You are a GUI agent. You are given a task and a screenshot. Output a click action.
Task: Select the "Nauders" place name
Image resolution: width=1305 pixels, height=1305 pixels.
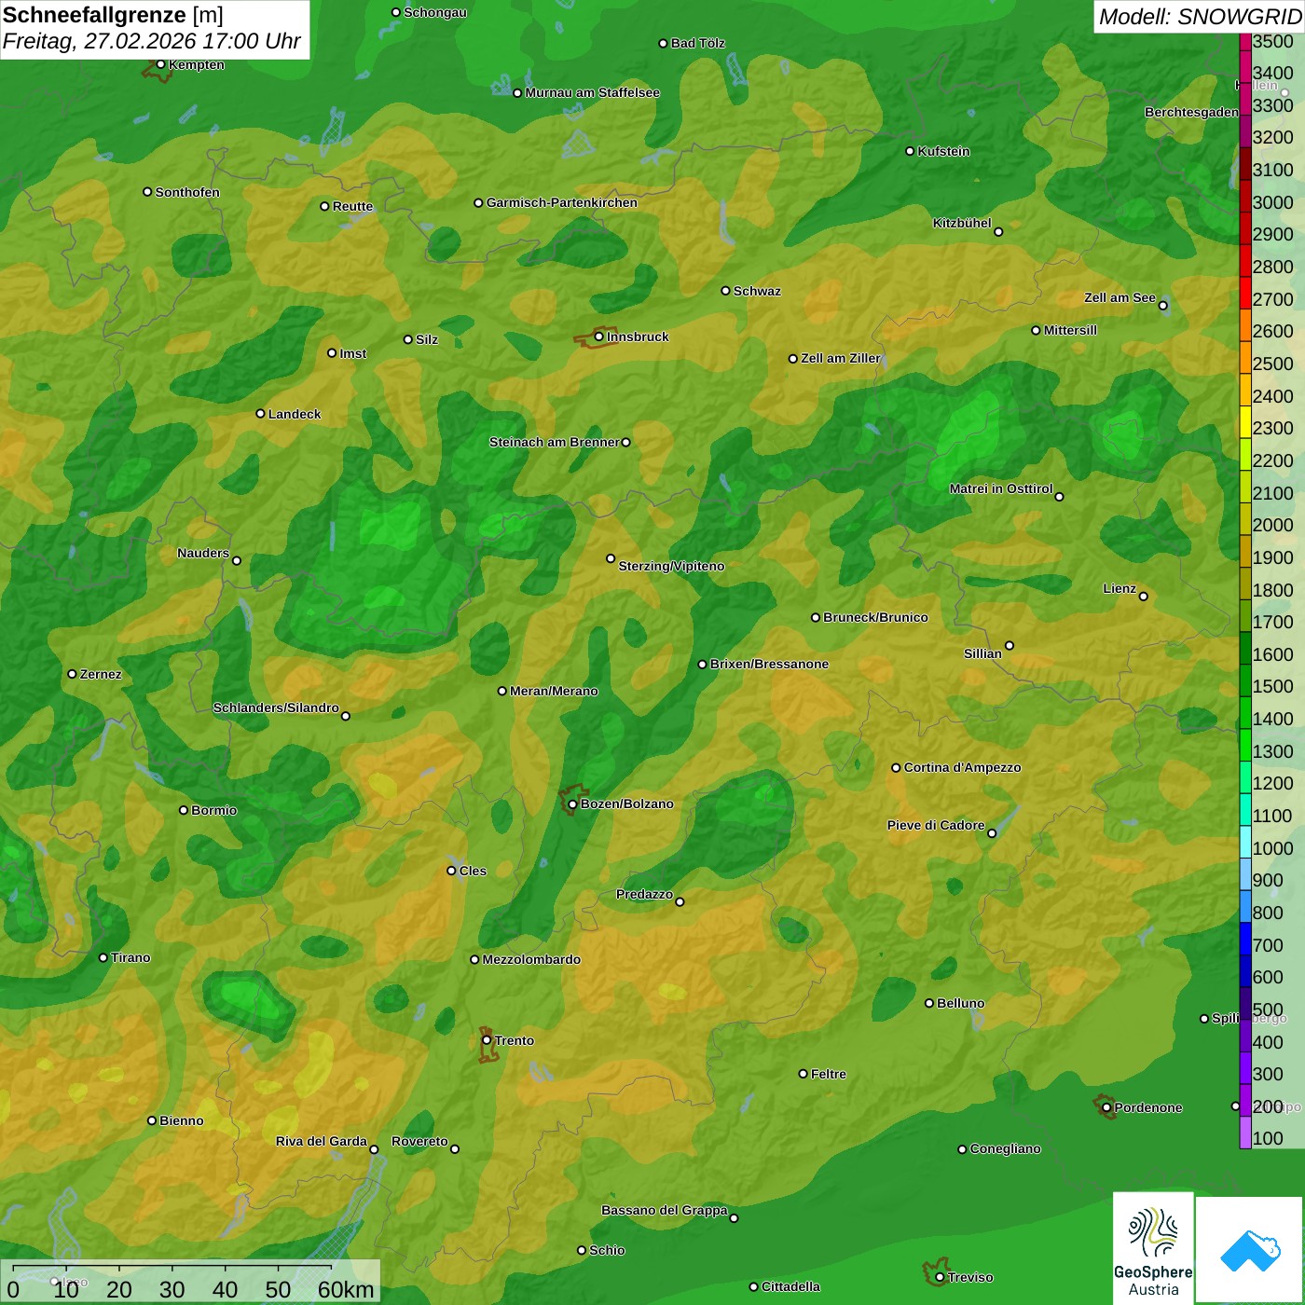[203, 553]
